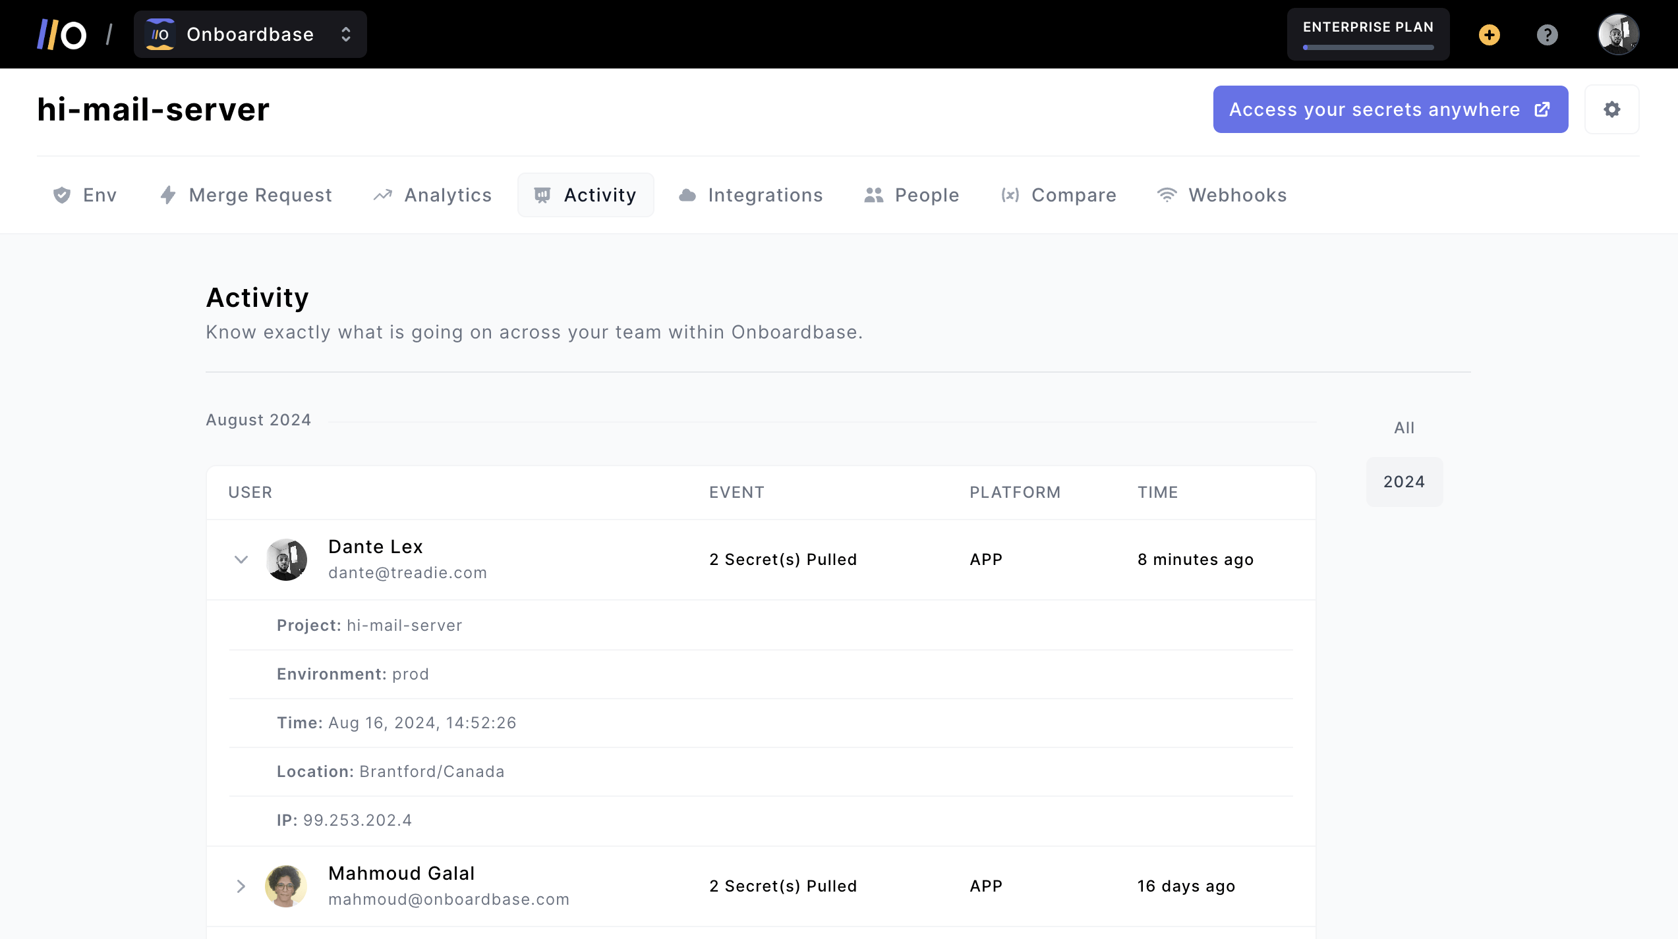Click the hi-mail-server project title

154,109
